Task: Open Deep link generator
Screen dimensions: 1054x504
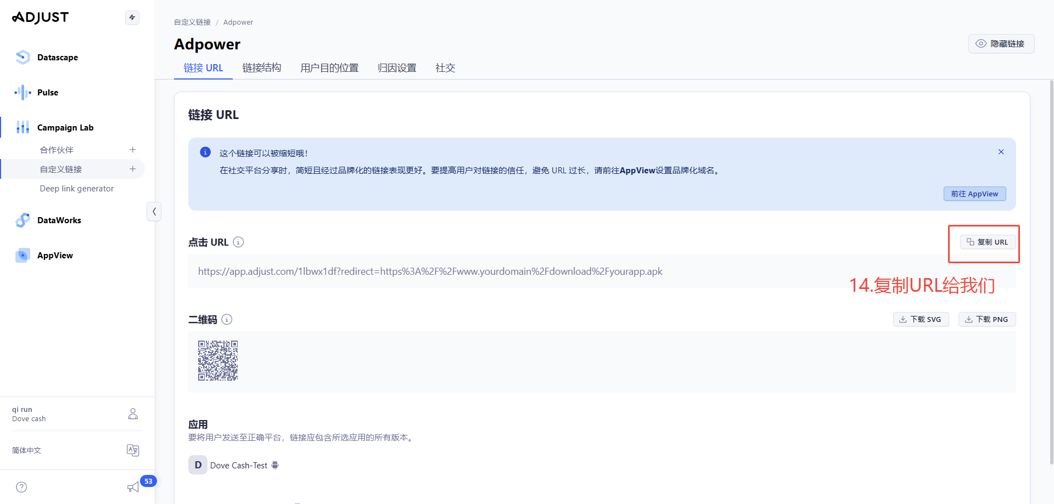Action: pos(77,189)
